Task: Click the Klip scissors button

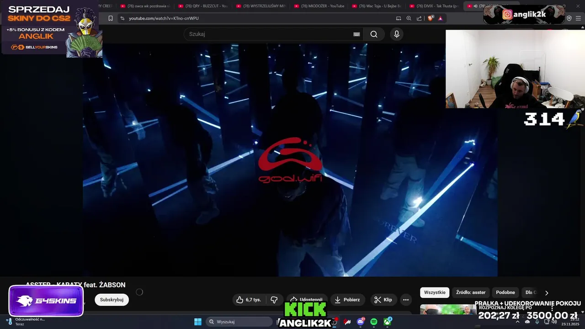Action: [x=383, y=300]
